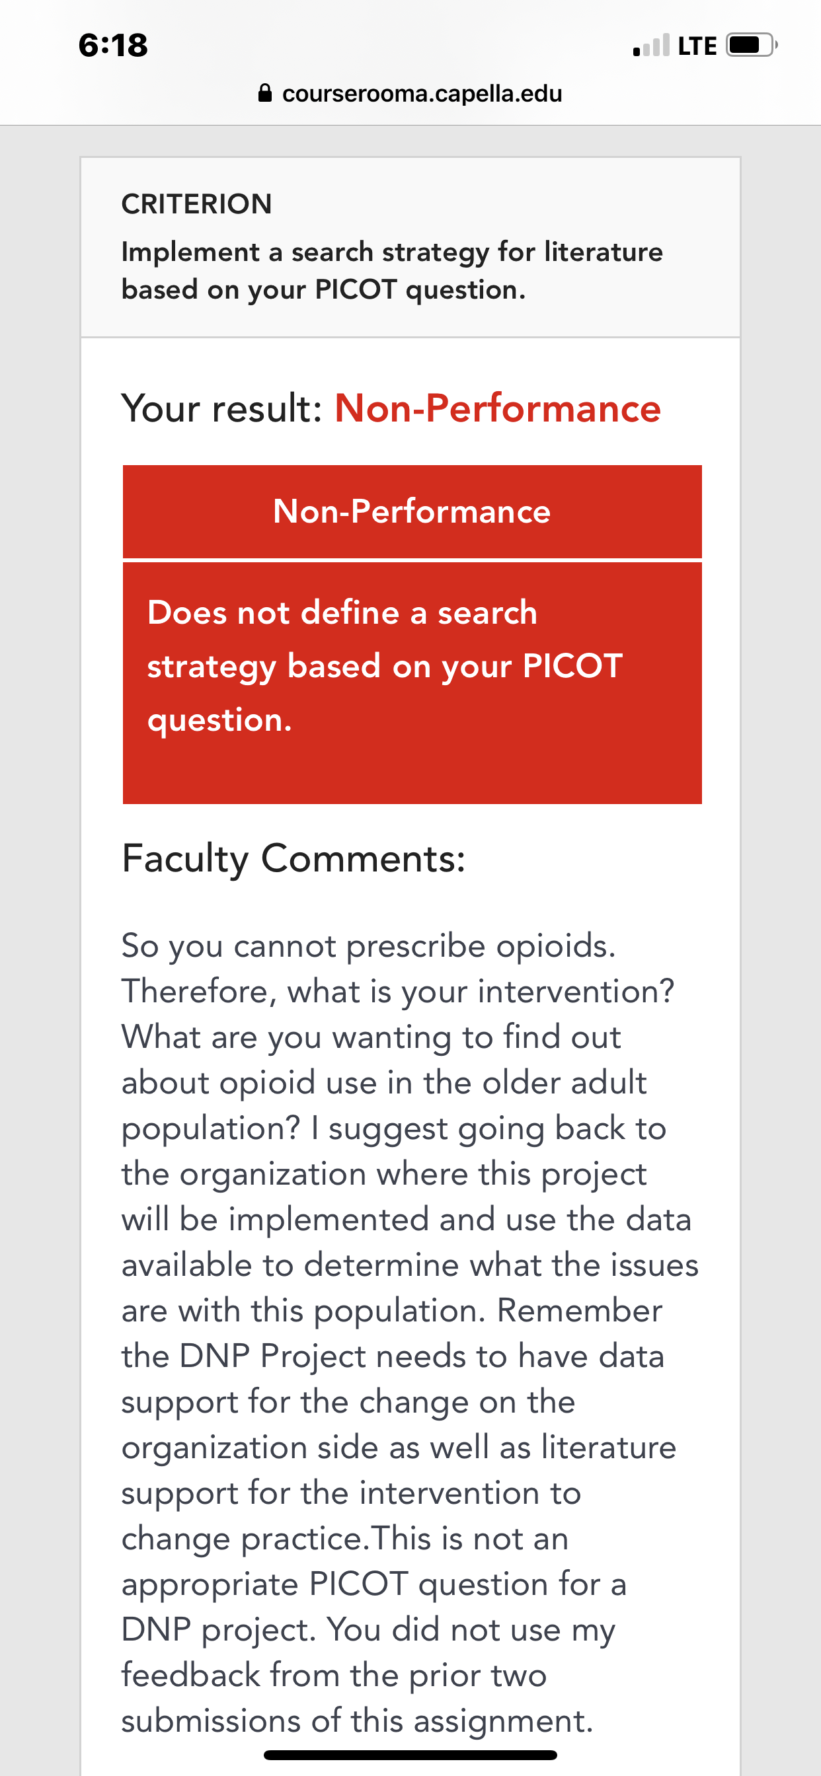Tap the Faculty Comments heading
This screenshot has height=1776, width=821.
point(294,859)
